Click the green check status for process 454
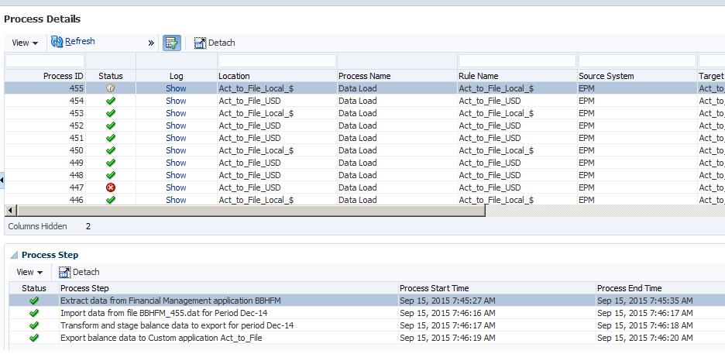This screenshot has width=725, height=354. pos(111,101)
